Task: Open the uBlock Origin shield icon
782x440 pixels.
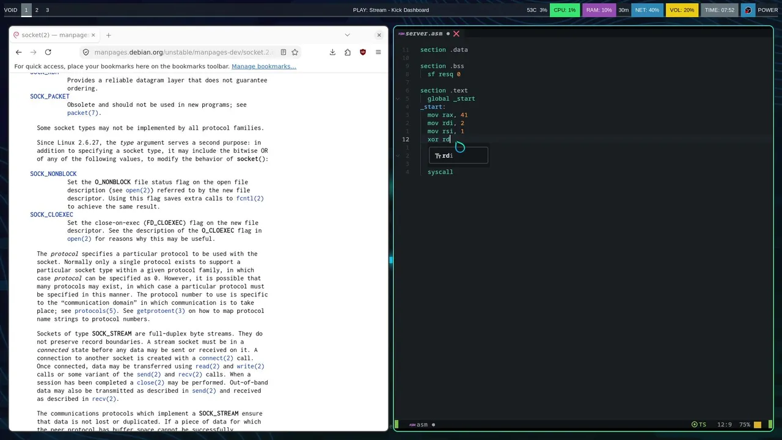Action: pos(363,53)
